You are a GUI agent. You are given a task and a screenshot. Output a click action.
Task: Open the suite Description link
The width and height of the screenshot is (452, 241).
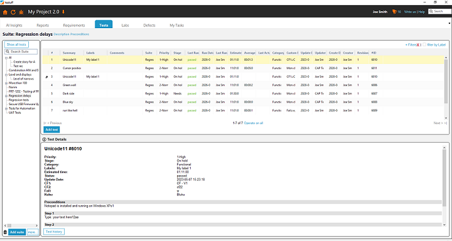tap(62, 34)
